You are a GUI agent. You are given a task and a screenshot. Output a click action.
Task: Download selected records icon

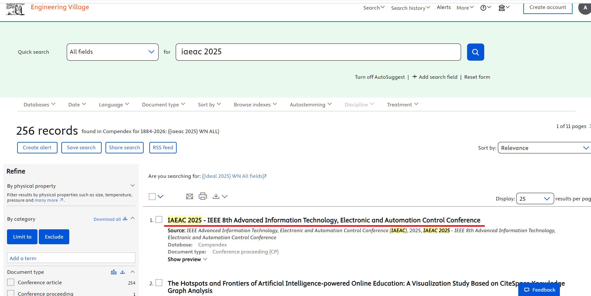216,196
